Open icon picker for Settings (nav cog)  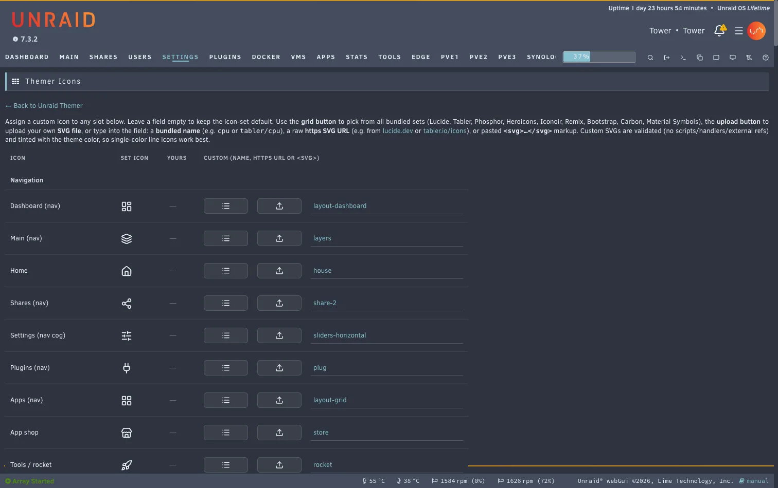pos(226,335)
